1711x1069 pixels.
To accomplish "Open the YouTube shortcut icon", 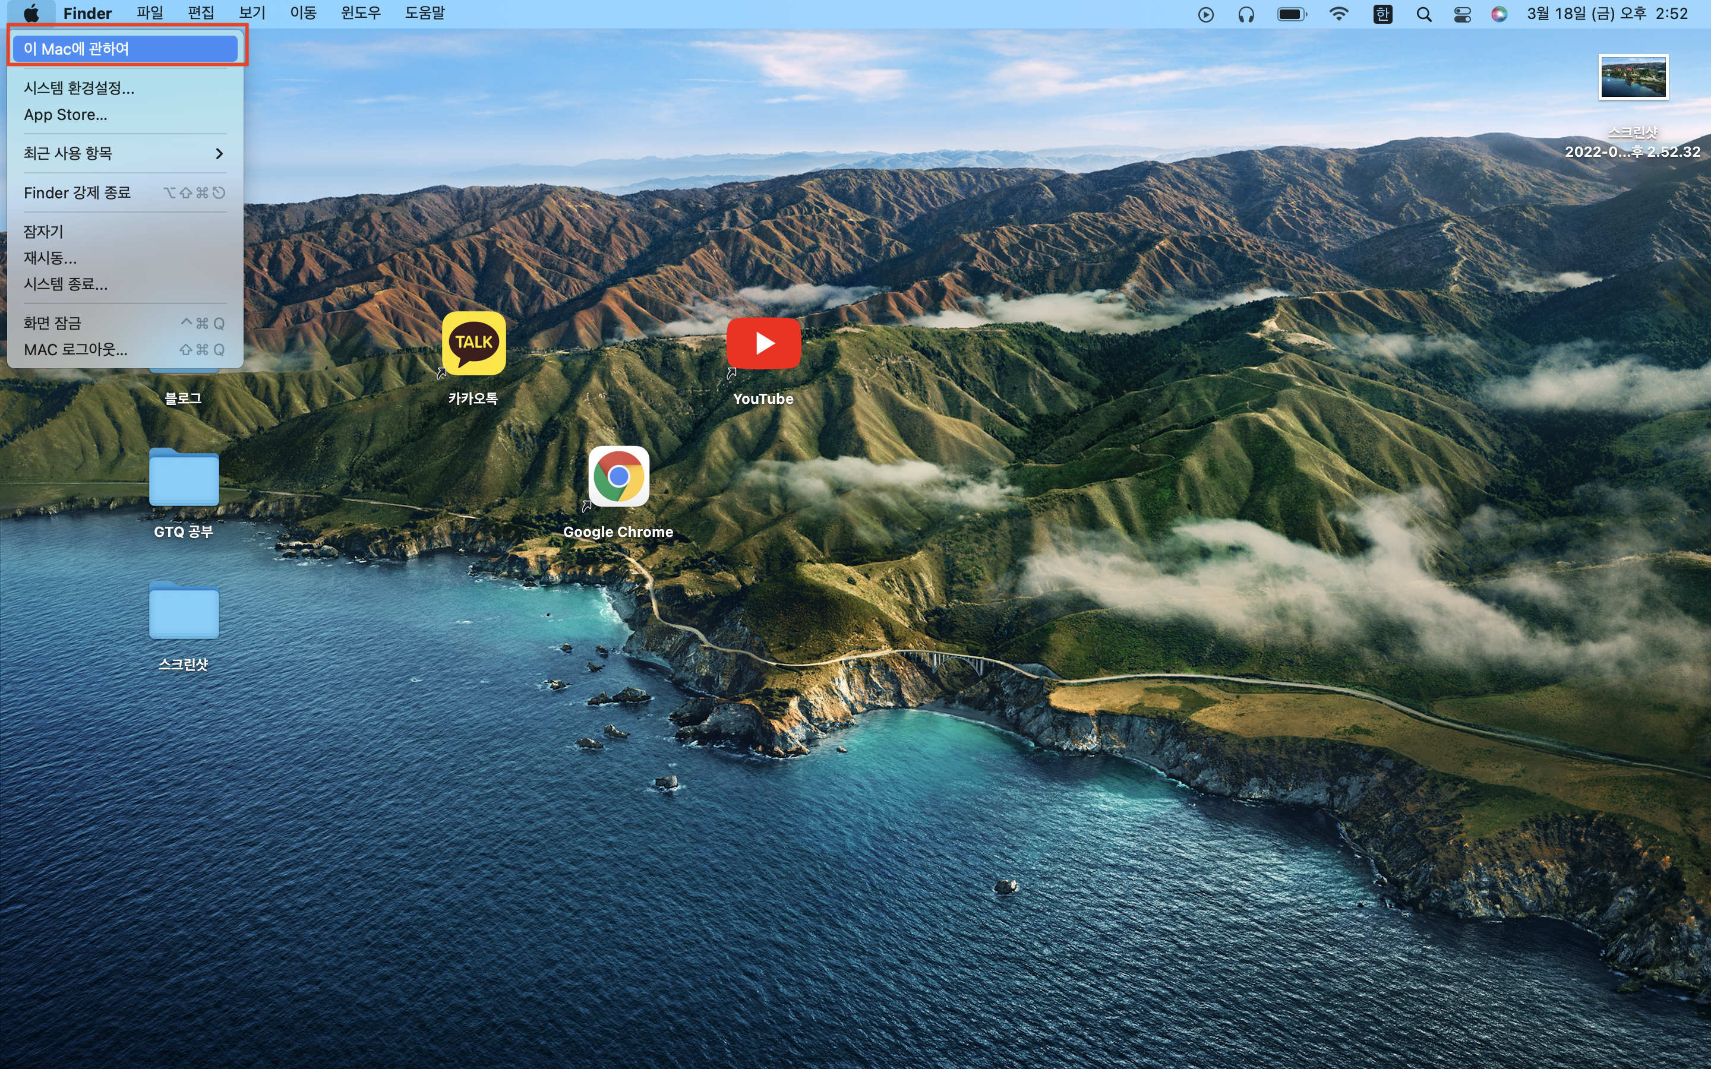I will tap(763, 344).
